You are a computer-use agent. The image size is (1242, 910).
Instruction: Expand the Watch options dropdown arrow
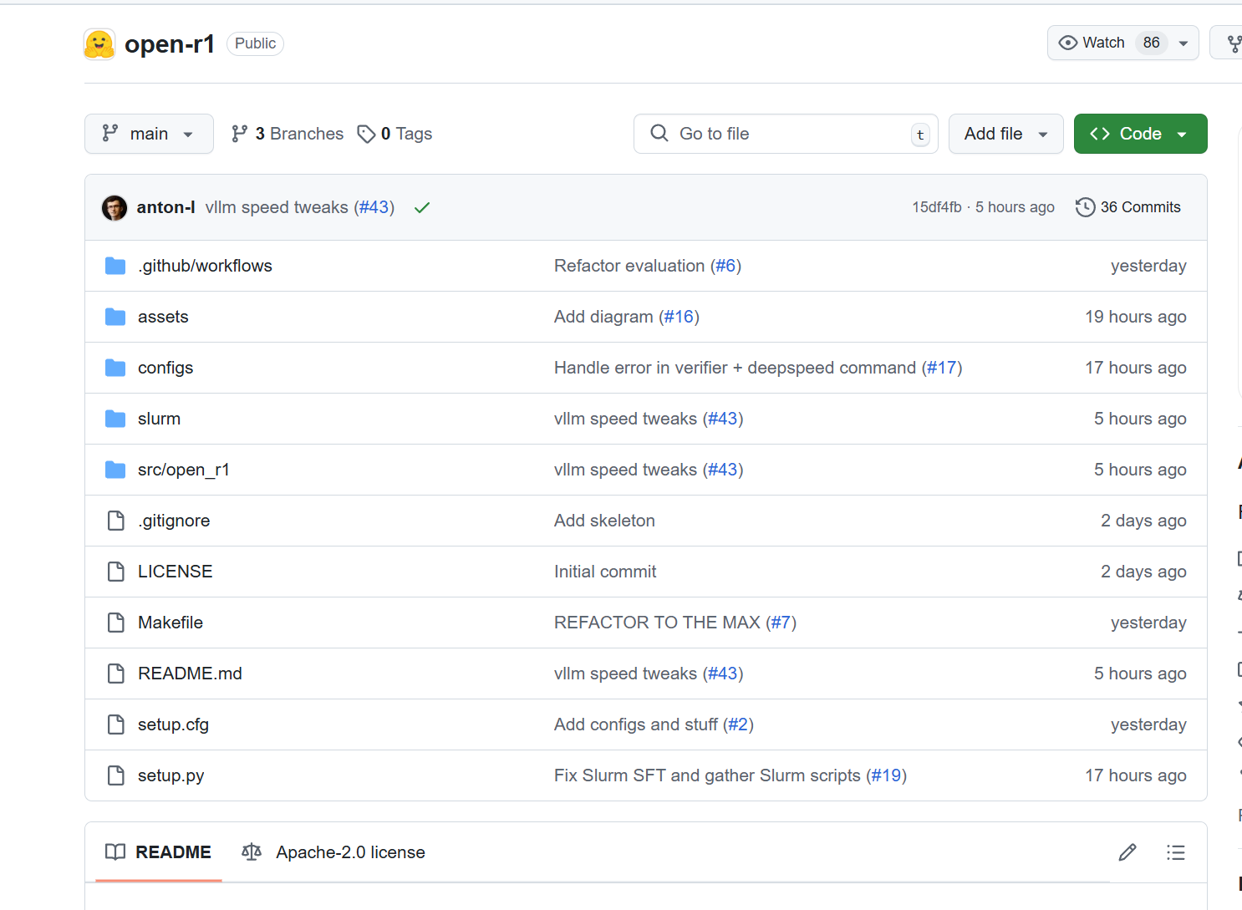point(1183,43)
